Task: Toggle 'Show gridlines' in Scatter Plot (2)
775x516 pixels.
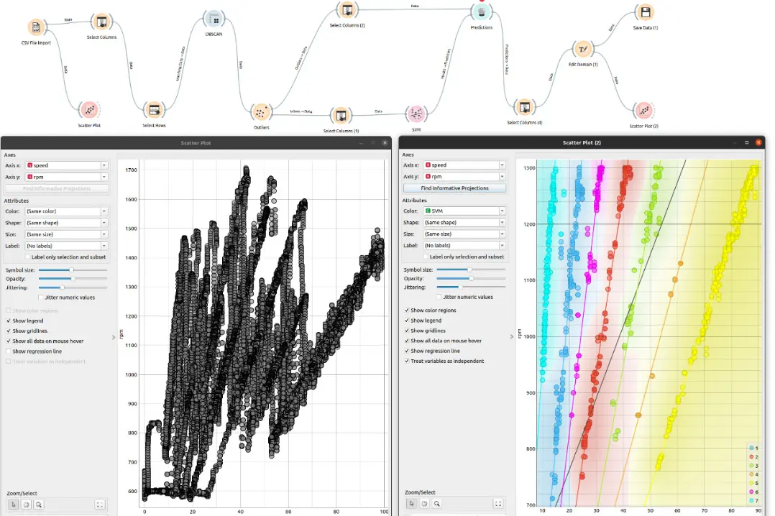Action: coord(407,331)
